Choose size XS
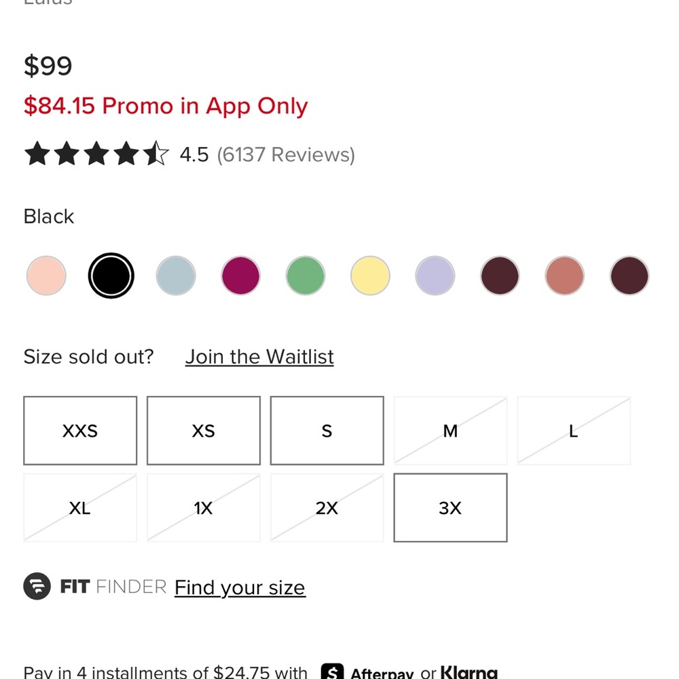 point(204,430)
